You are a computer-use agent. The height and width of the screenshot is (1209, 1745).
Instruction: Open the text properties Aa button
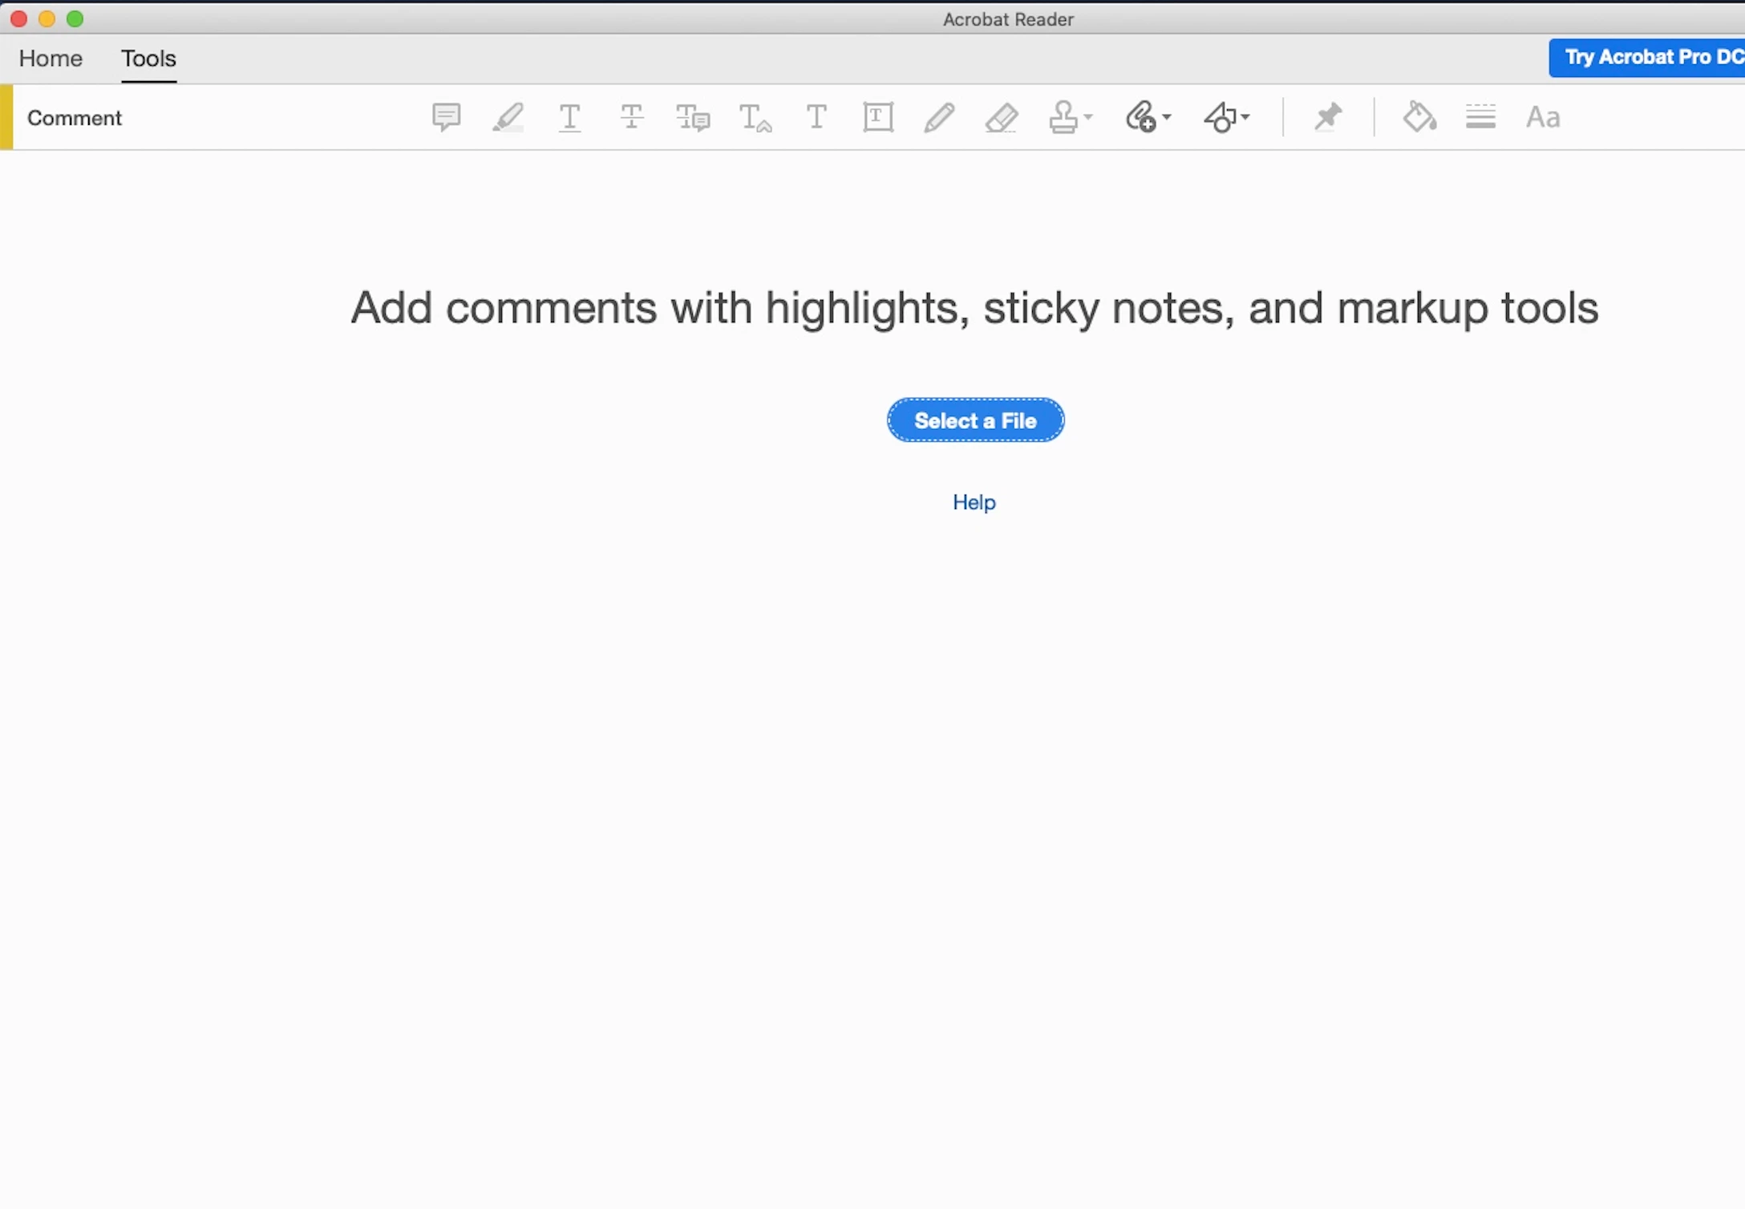tap(1542, 117)
